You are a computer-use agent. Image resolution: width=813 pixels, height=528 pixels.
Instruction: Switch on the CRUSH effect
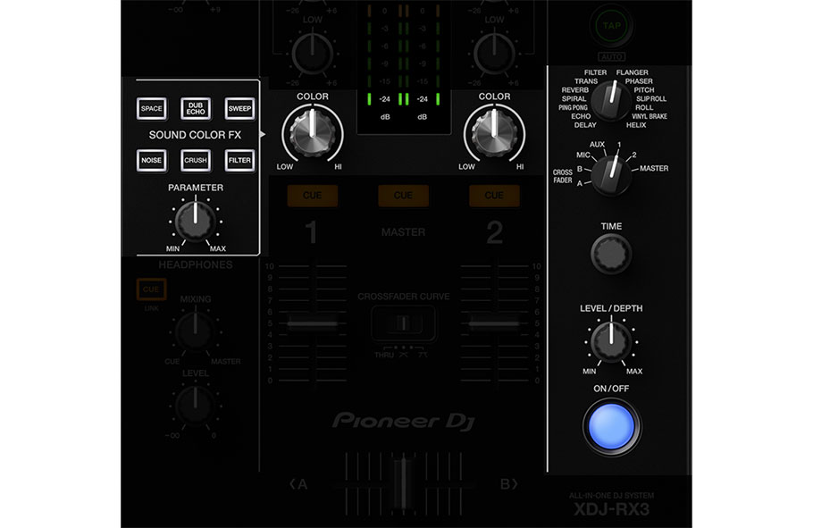196,160
